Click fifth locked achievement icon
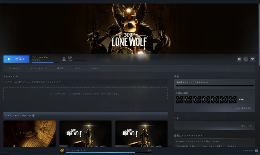260x155 pixels. pos(215,100)
